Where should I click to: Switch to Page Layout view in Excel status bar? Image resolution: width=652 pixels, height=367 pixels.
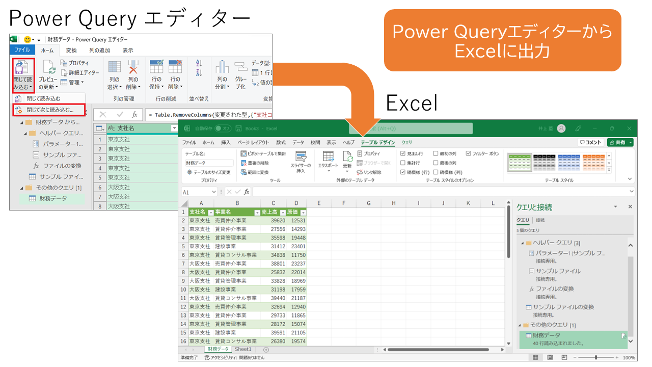pyautogui.click(x=550, y=357)
